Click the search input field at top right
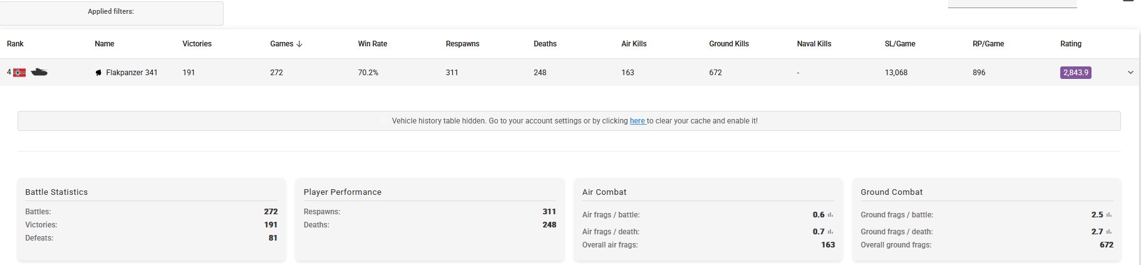Image resolution: width=1141 pixels, height=265 pixels. [x=1011, y=3]
